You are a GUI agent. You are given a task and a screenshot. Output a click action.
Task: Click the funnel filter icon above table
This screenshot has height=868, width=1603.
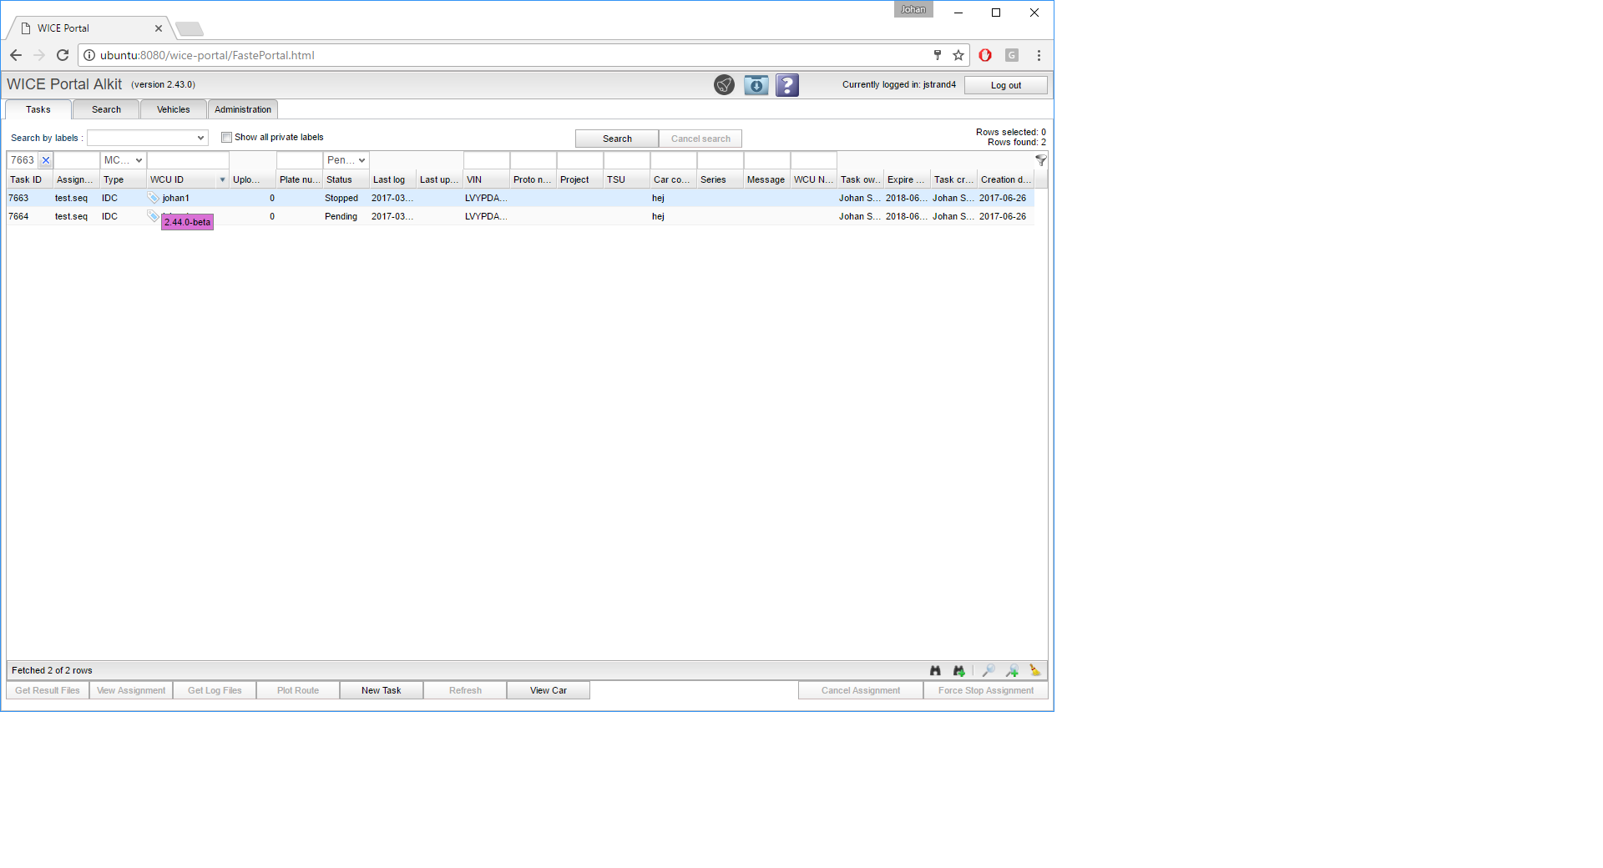point(1040,160)
